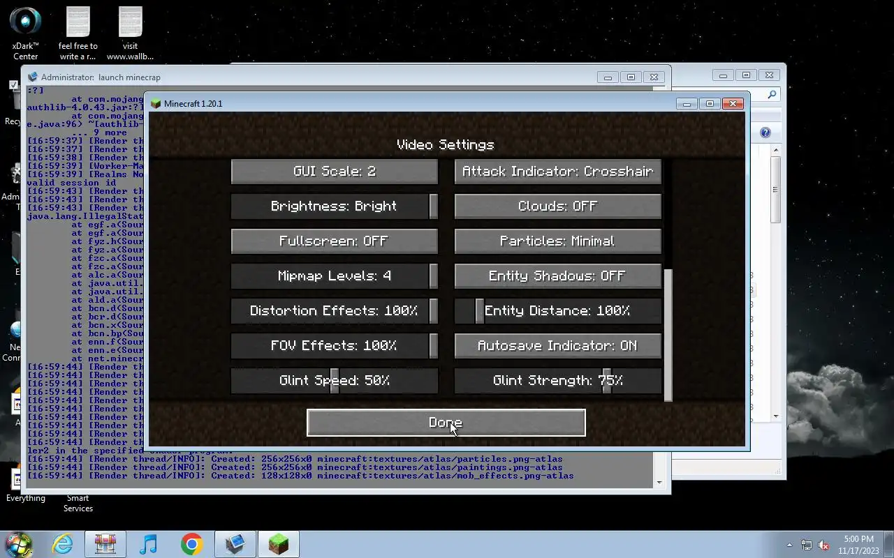Click the FOV Effects: 100% slider

[335, 346]
